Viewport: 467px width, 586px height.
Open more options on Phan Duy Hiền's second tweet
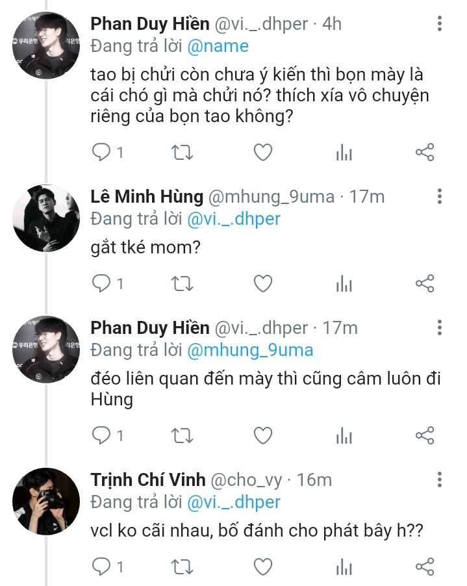tap(440, 328)
